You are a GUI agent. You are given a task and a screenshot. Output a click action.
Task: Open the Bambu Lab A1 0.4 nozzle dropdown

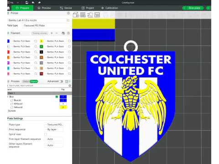coord(36,20)
